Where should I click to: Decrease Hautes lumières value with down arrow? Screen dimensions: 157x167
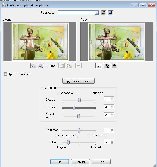(x=112, y=116)
